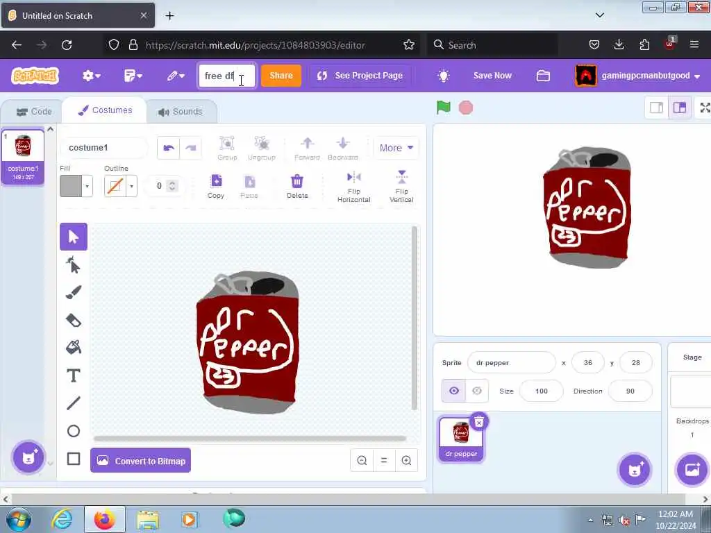Flip the costume vertically
This screenshot has height=533, width=711.
coord(402,187)
